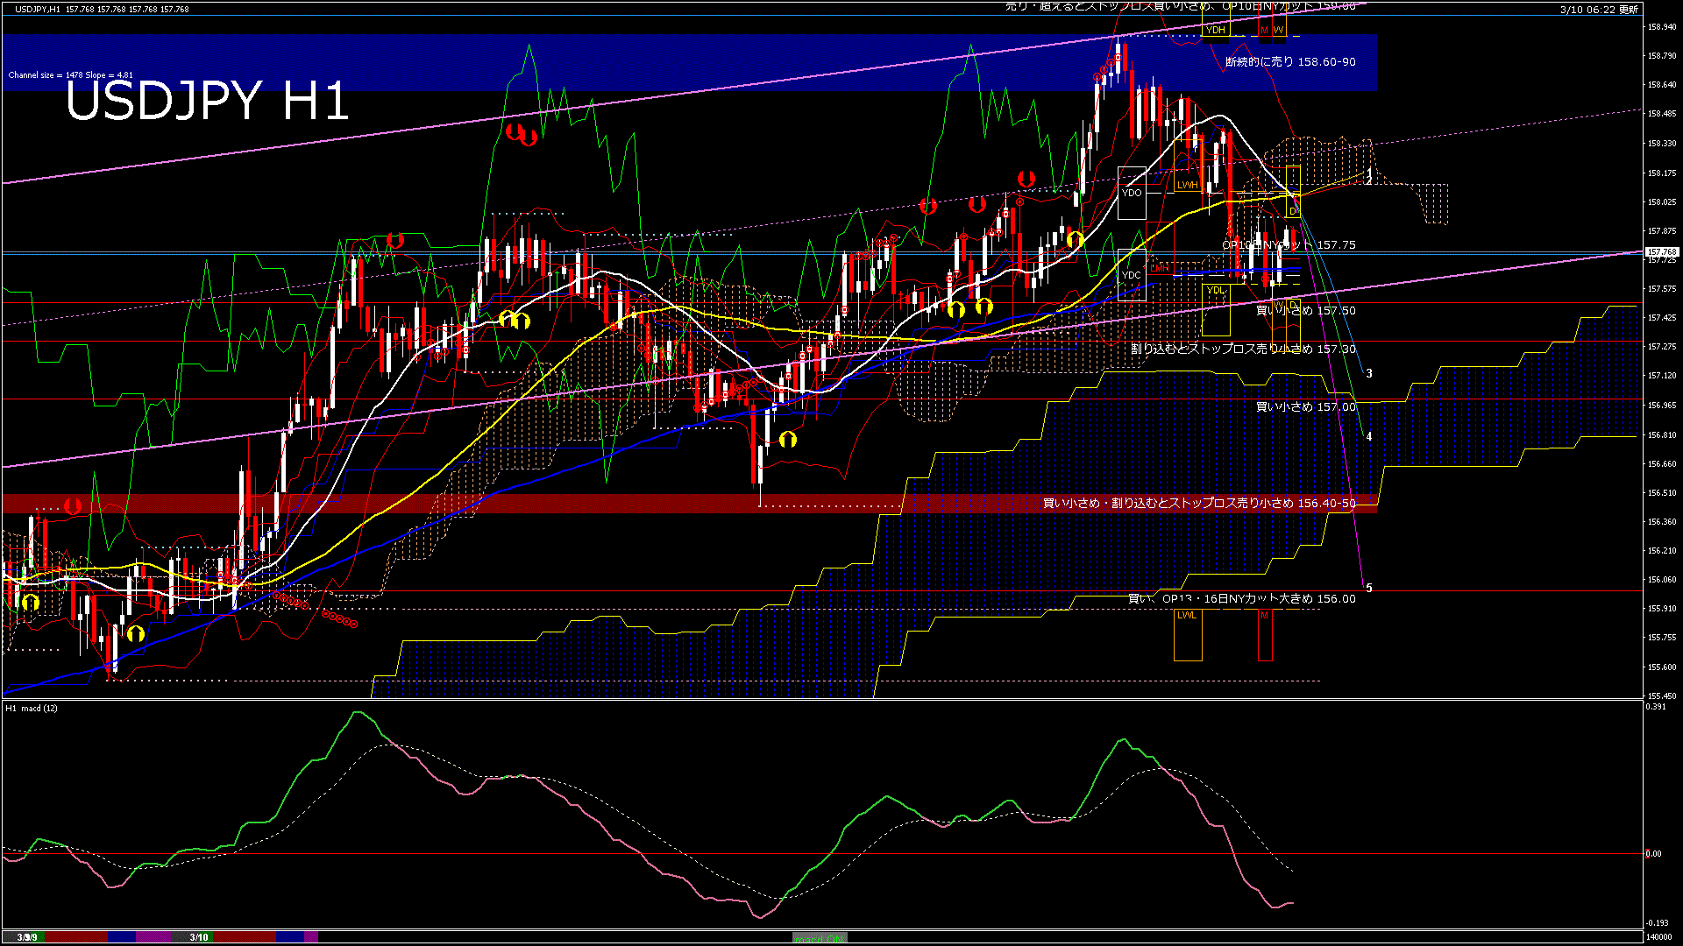Image resolution: width=1683 pixels, height=946 pixels.
Task: Click the YDC label box
Action: (x=1132, y=275)
